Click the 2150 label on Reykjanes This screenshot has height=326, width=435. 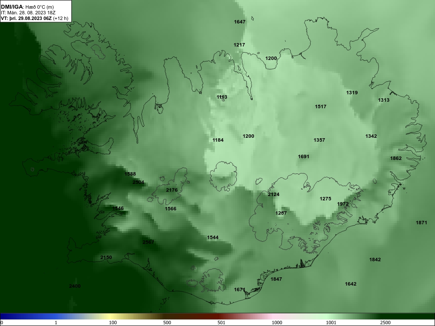click(x=106, y=257)
